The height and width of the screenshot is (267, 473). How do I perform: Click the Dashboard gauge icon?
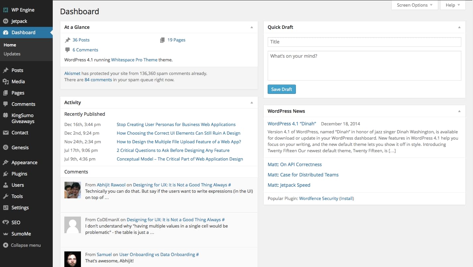[6, 33]
